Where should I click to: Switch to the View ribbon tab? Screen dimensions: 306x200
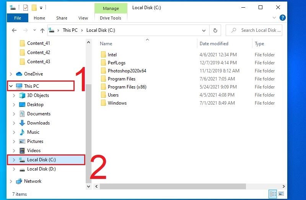tap(83, 18)
